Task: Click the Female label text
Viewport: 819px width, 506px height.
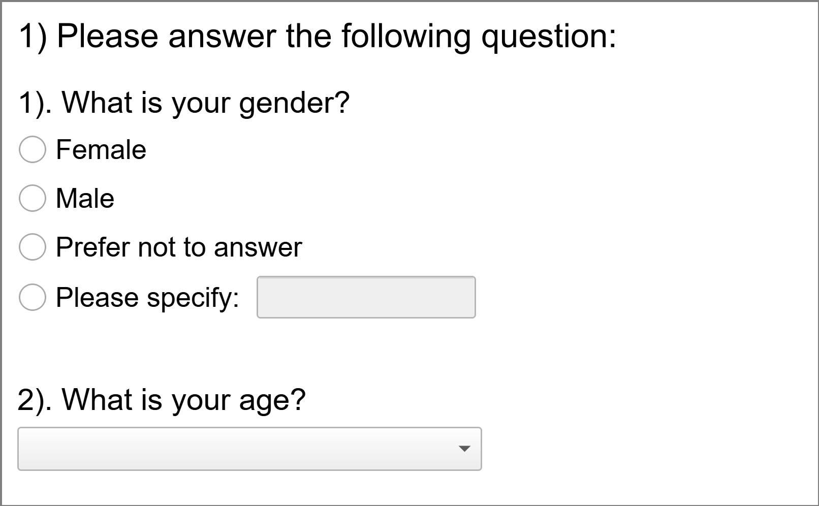Action: [x=101, y=149]
